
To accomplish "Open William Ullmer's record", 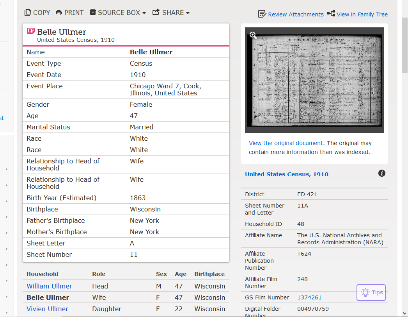I will (49, 286).
